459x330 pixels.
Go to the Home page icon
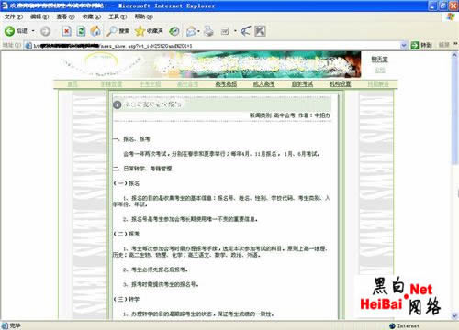(x=95, y=31)
